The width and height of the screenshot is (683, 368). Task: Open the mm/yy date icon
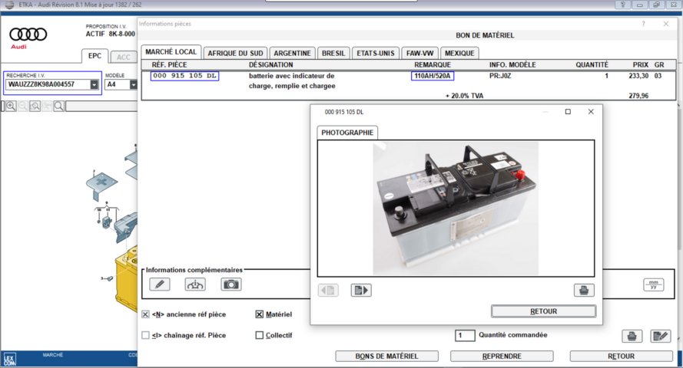pos(653,285)
